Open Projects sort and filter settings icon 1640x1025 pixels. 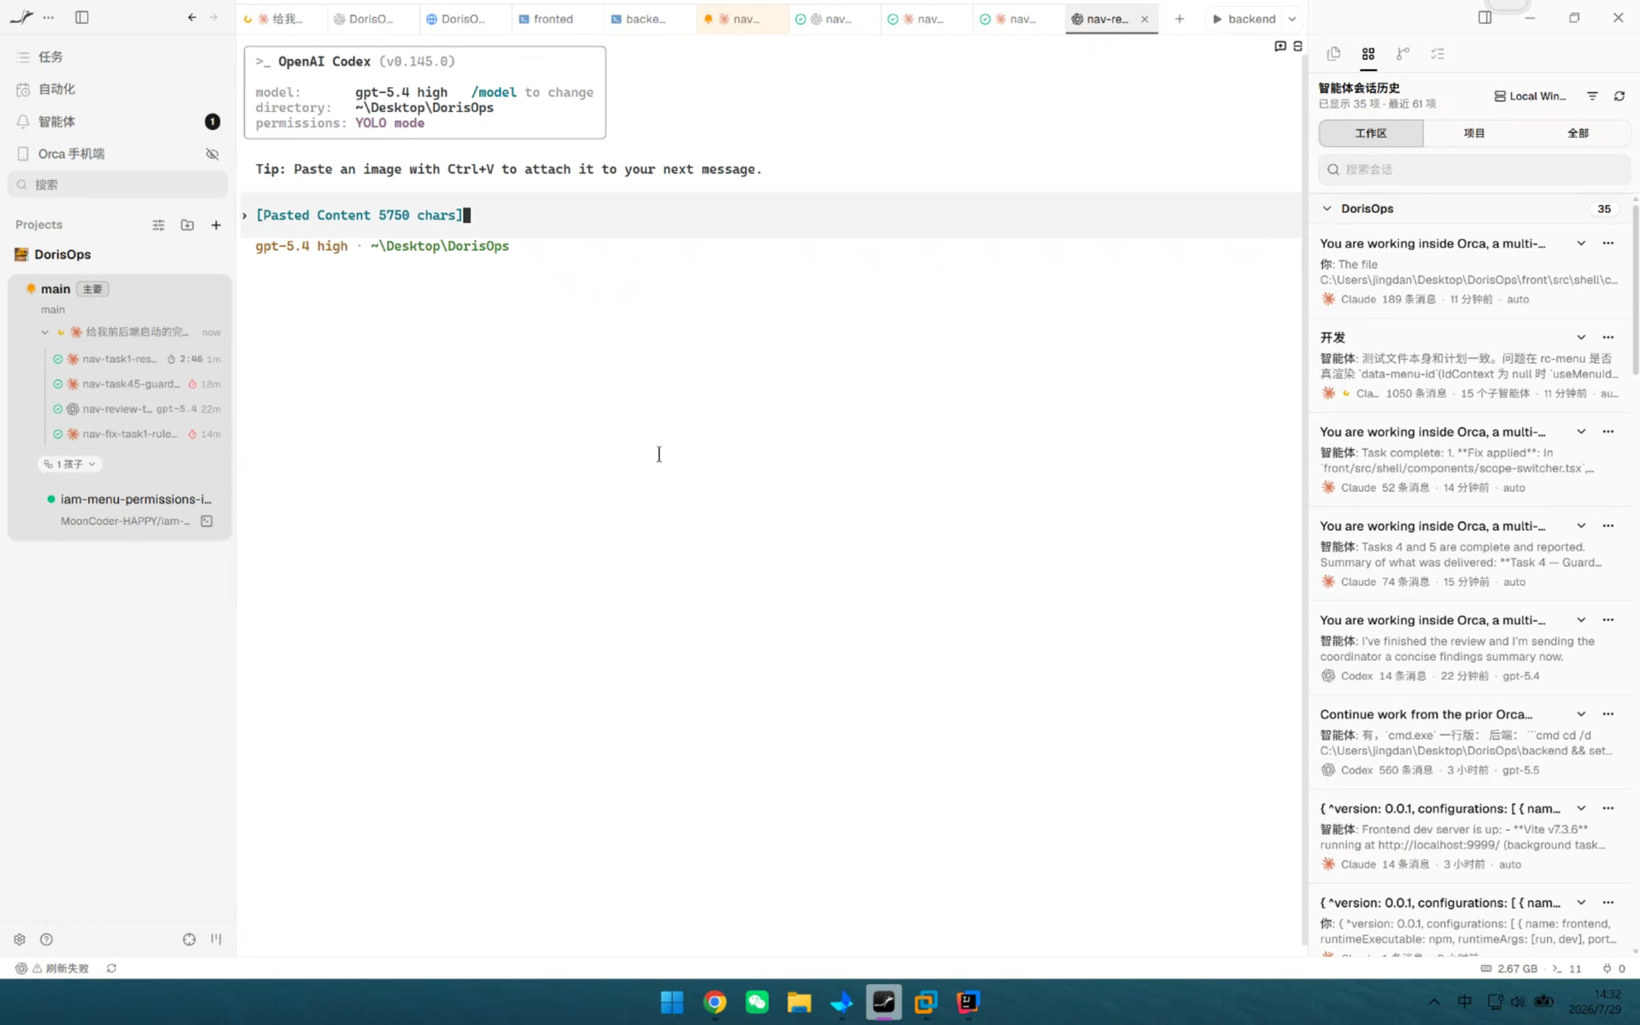(x=159, y=225)
